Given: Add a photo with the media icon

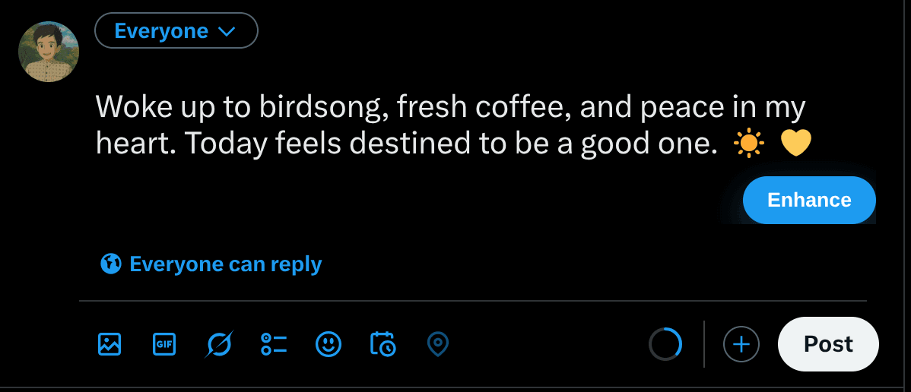Looking at the screenshot, I should point(110,344).
